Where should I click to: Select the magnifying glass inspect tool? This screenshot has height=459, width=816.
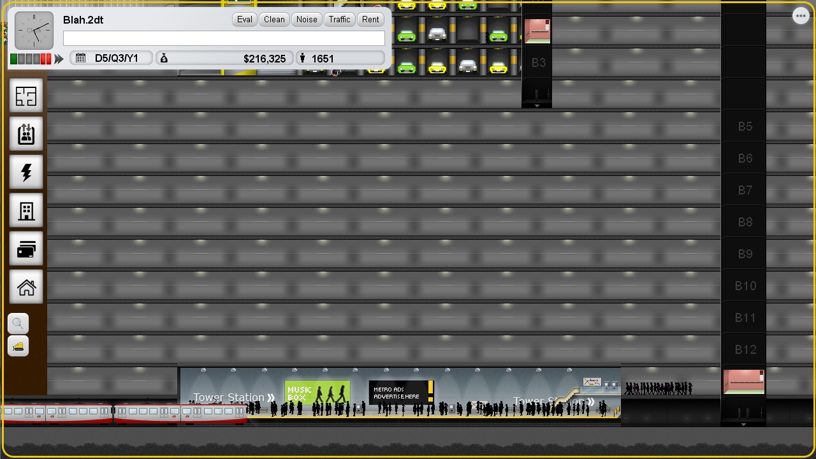pos(18,323)
